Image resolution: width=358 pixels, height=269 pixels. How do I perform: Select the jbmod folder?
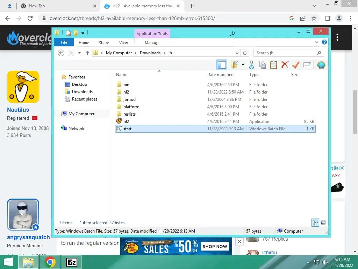click(129, 99)
